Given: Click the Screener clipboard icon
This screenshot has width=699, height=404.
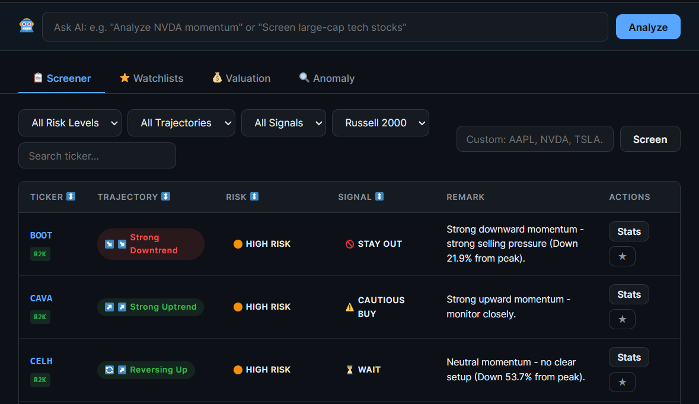Looking at the screenshot, I should pos(39,78).
